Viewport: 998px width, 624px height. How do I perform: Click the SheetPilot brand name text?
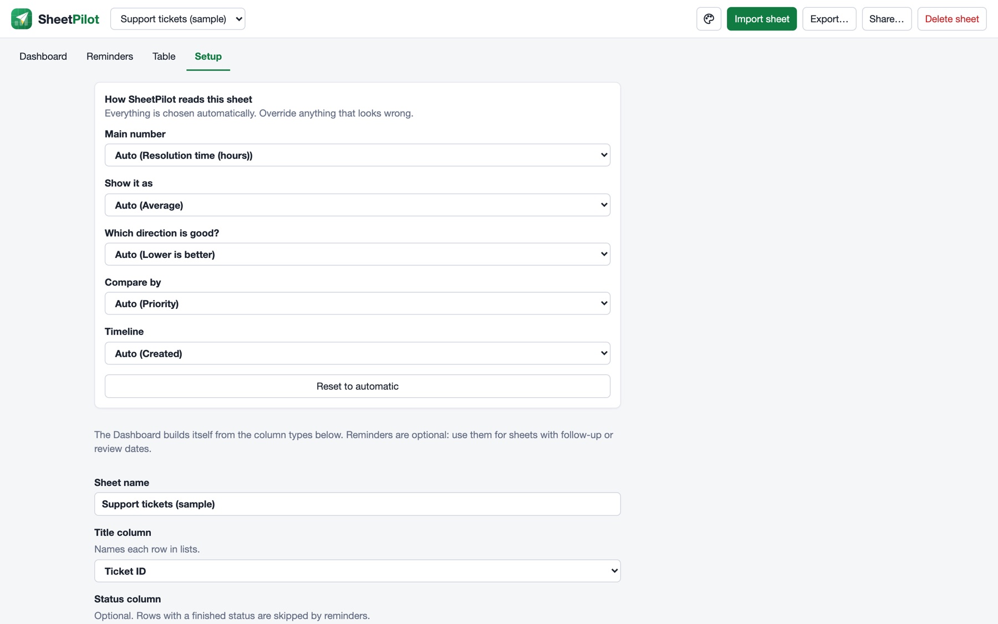69,19
